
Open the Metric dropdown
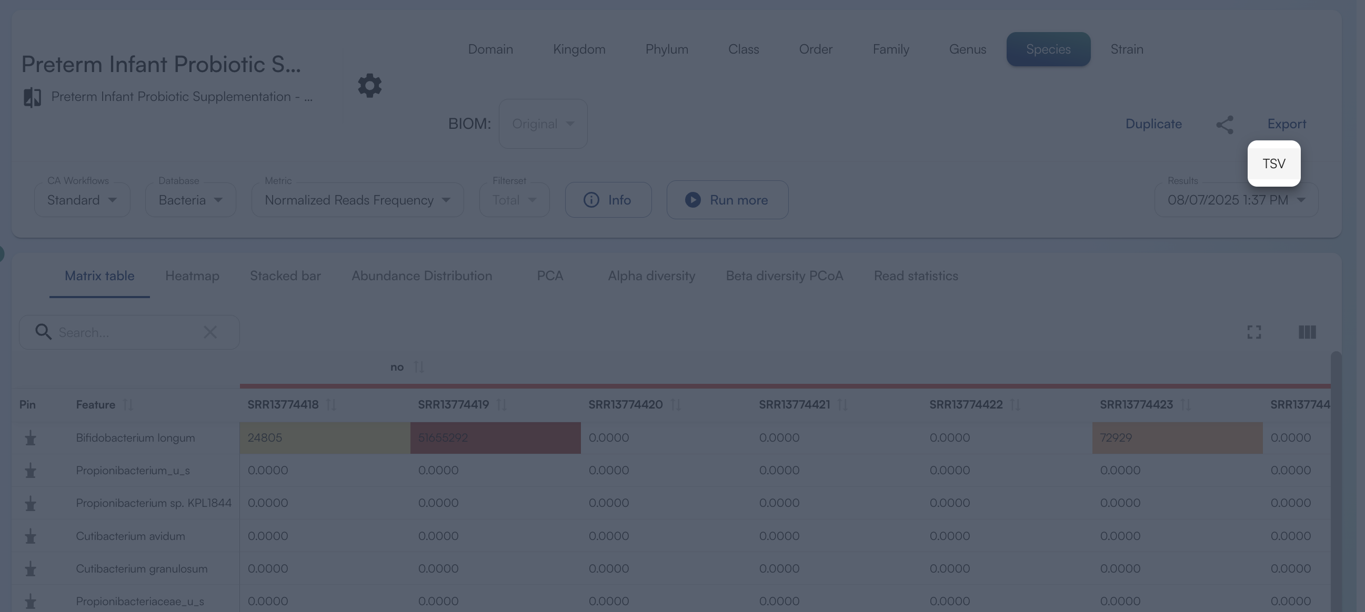click(357, 200)
